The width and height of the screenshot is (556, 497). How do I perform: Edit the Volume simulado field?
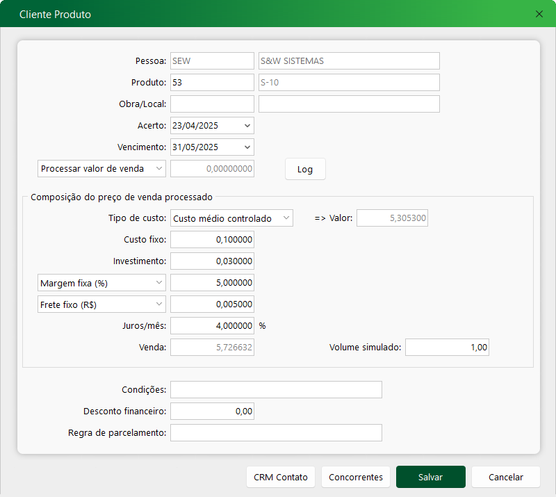click(x=447, y=348)
